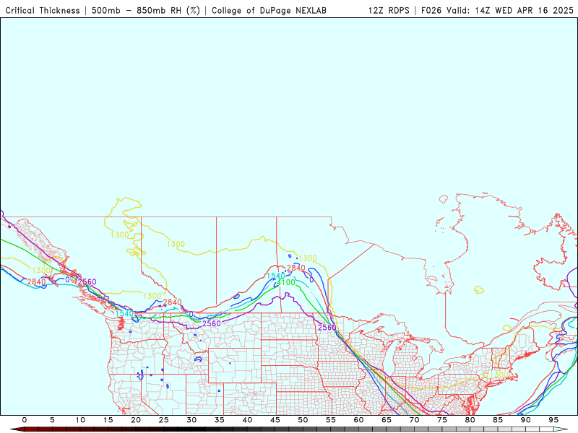Click the yellow 1300 label near New Jersey
Screen dimensions: 578x433
click(499, 375)
